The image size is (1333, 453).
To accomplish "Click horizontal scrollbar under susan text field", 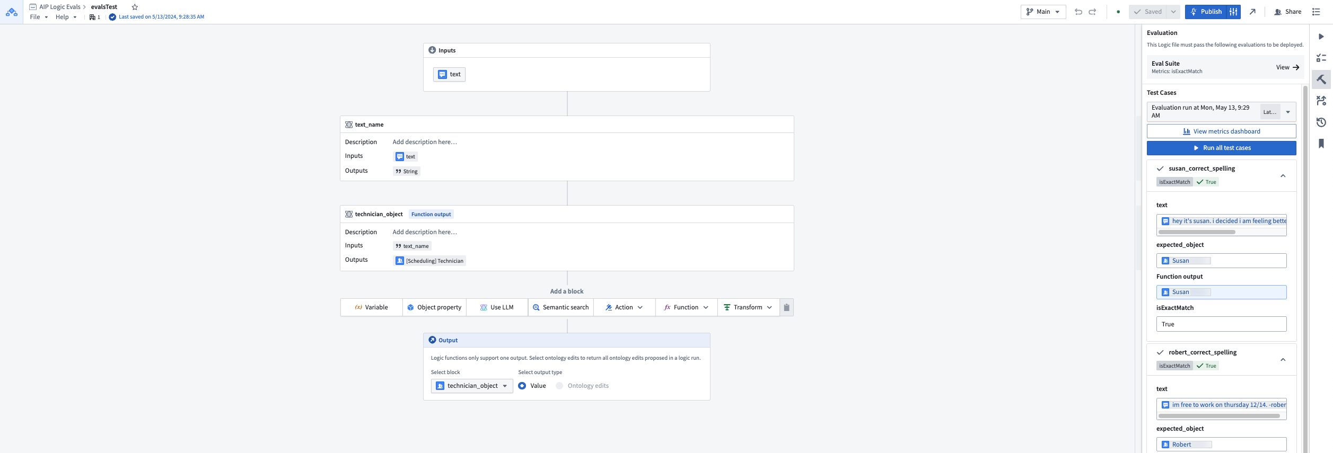I will pyautogui.click(x=1197, y=232).
